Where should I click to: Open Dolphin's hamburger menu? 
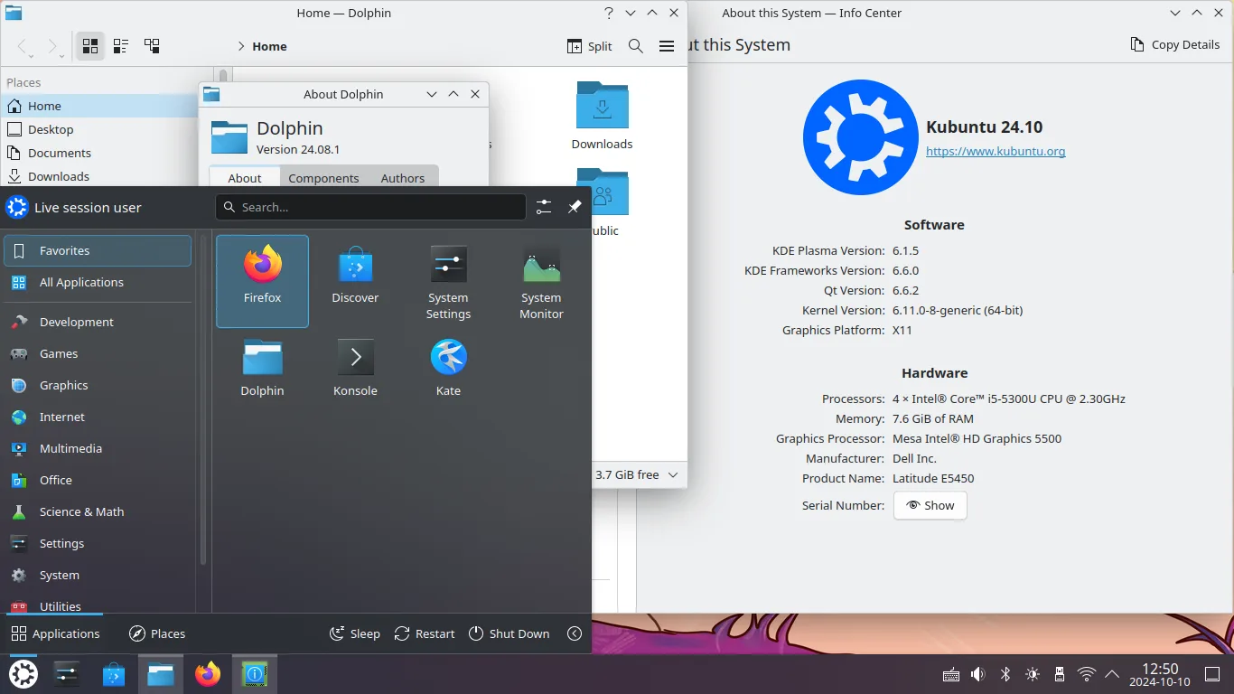click(x=667, y=46)
